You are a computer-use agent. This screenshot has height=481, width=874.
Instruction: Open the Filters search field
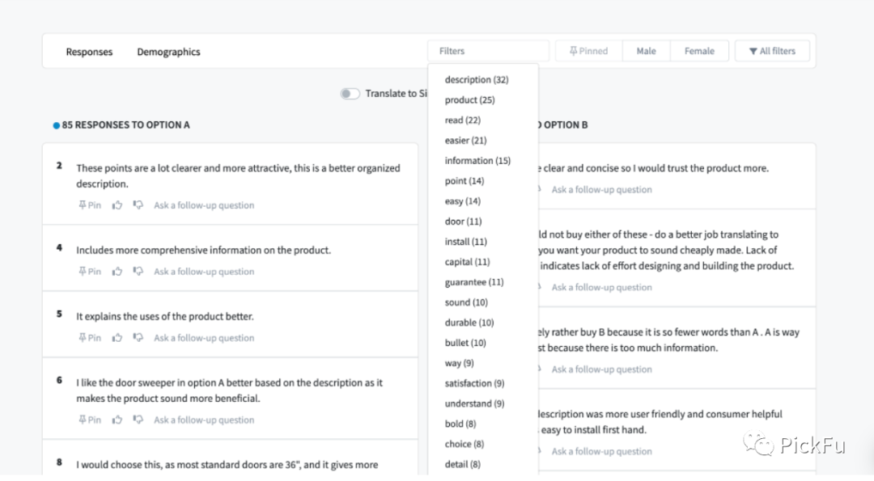coord(488,51)
